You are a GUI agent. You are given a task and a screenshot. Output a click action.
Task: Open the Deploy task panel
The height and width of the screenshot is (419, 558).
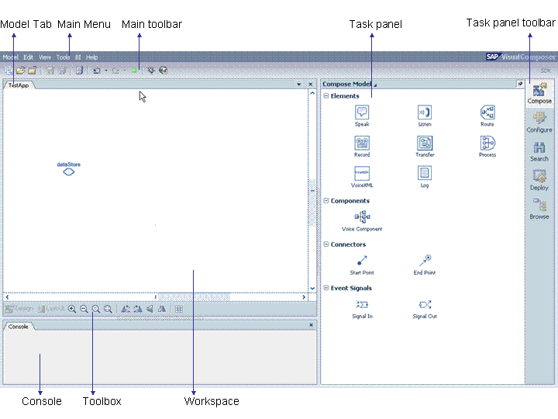(539, 179)
